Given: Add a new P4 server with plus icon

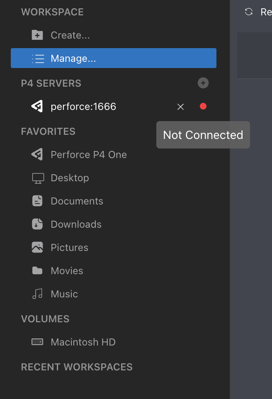Looking at the screenshot, I should tap(203, 83).
